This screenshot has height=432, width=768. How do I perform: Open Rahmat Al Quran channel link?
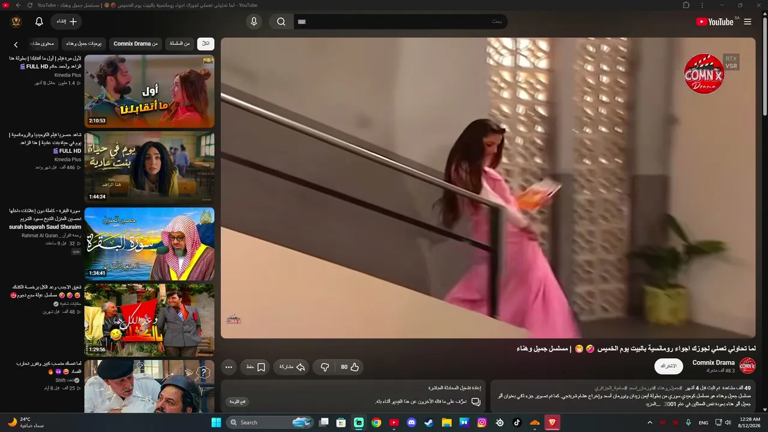tap(52, 236)
